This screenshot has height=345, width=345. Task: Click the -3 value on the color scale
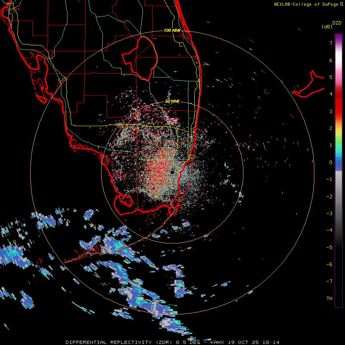(329, 213)
